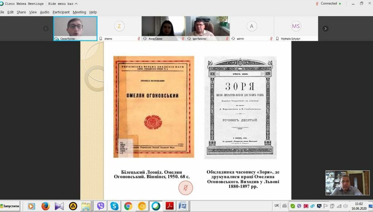Launch Adobe Reader from the taskbar

pos(169,206)
